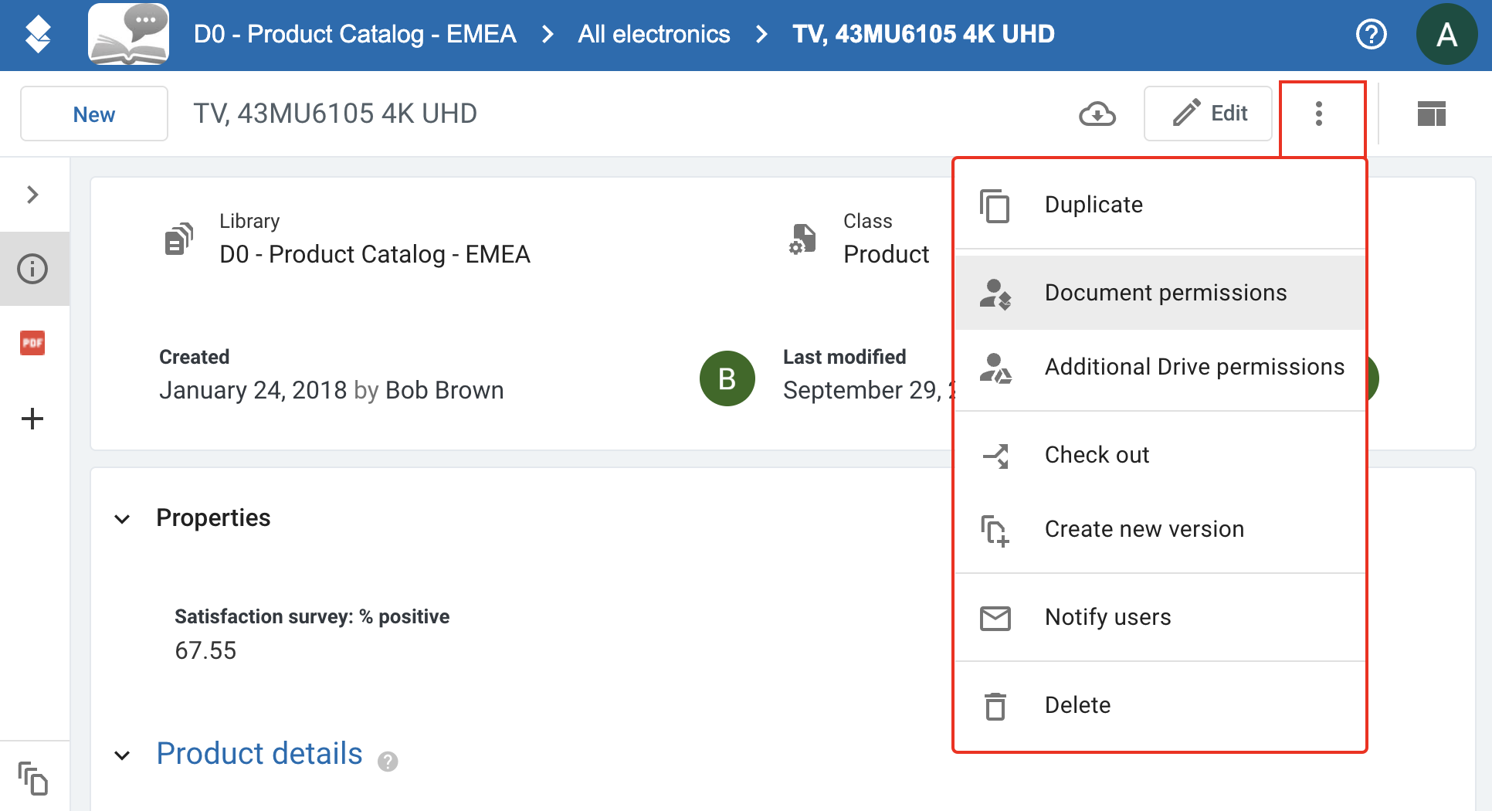Go to All electronics breadcrumb
Screen dimensions: 1492x811
click(654, 34)
